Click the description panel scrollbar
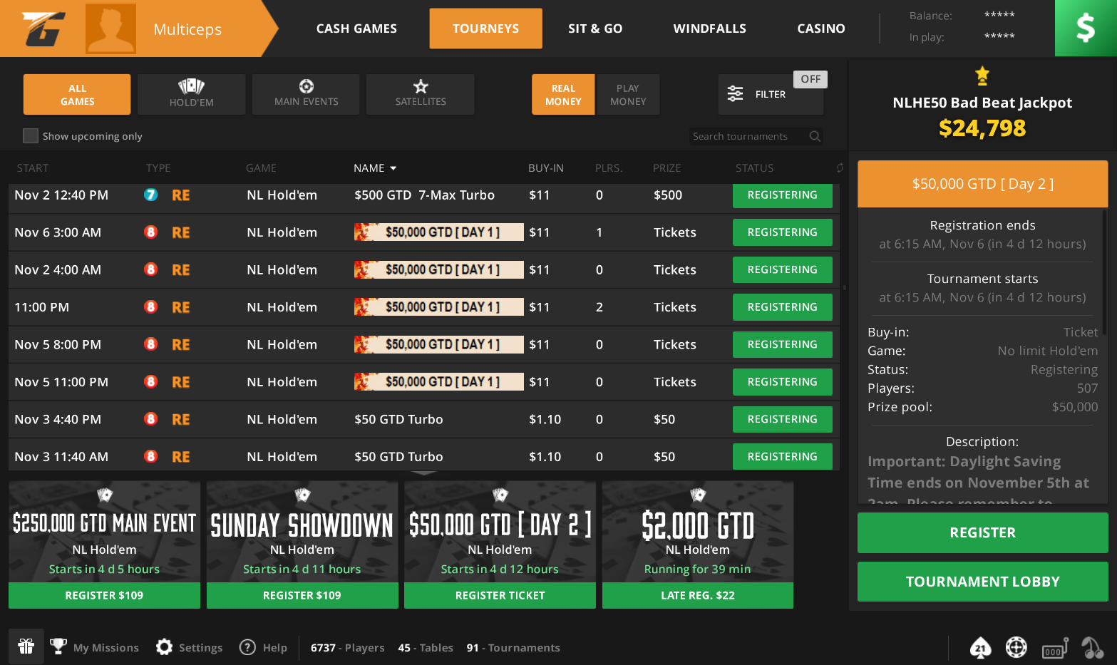This screenshot has height=665, width=1117. point(1104,271)
